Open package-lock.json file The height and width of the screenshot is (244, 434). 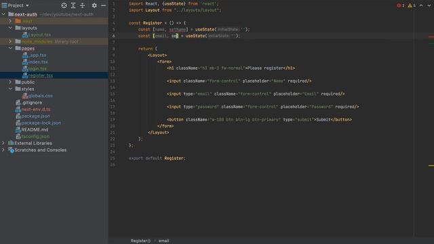pyautogui.click(x=41, y=123)
